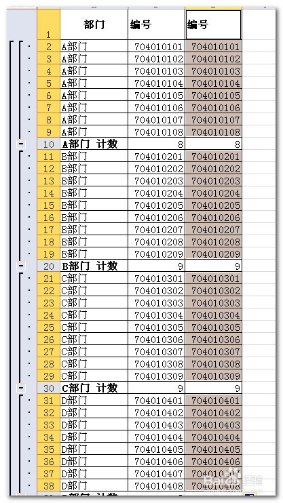Screen dimensions: 283x503
Task: Select A部门 cell in row 2
Action: (x=94, y=47)
